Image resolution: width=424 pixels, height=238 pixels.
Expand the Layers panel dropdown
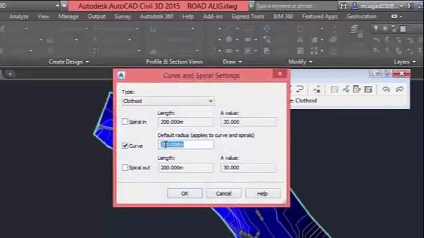(x=405, y=61)
